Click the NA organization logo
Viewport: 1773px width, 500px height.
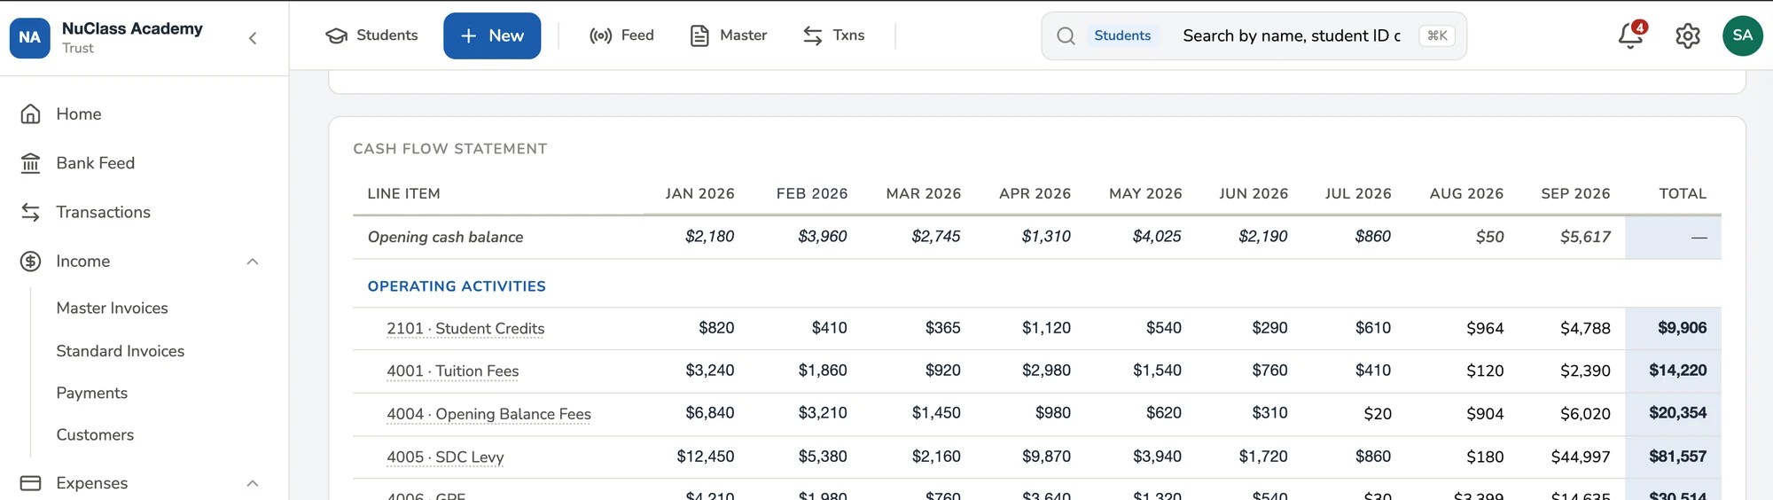click(x=30, y=37)
